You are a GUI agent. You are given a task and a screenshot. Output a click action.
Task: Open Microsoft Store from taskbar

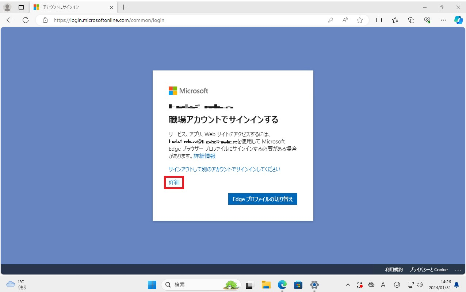point(298,285)
